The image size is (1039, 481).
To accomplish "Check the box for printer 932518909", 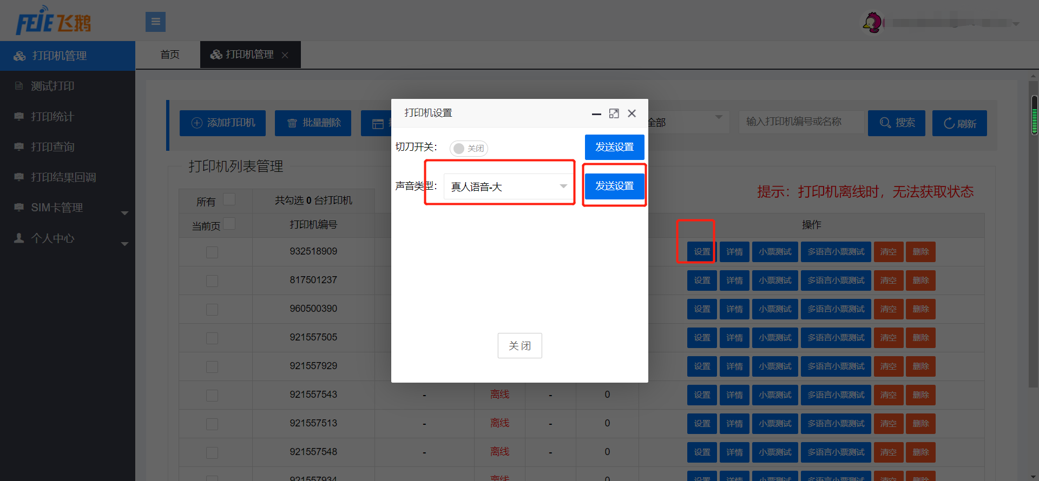I will 212,252.
